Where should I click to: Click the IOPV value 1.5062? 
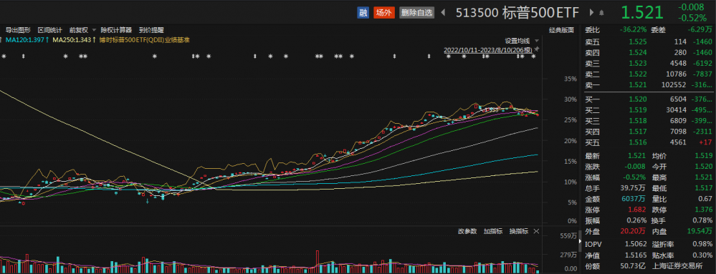[x=636, y=244]
